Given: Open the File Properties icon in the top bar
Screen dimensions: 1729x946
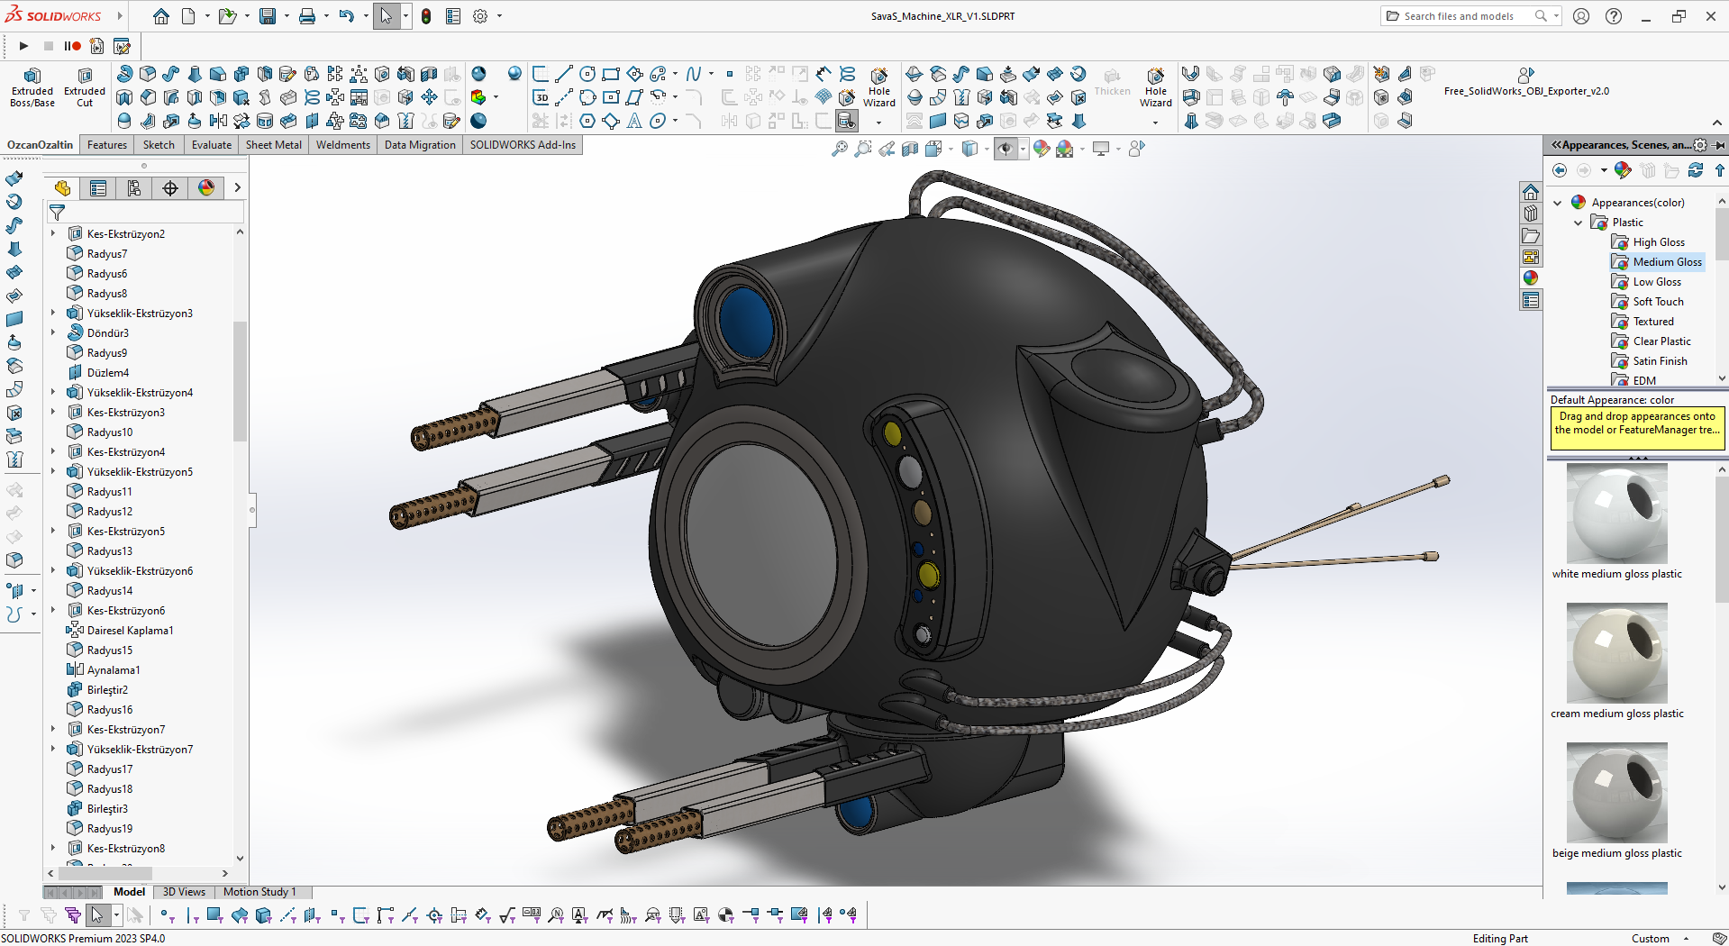Looking at the screenshot, I should [x=453, y=16].
